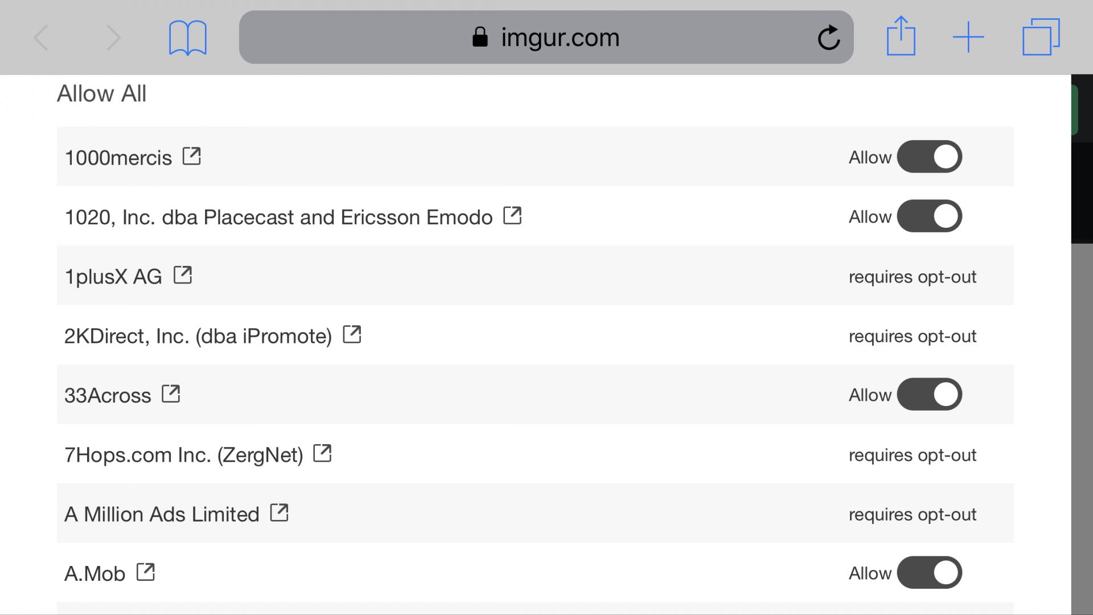Open external link for 7Hops.com Inc. (ZergNet)
This screenshot has height=615, width=1093.
[323, 453]
